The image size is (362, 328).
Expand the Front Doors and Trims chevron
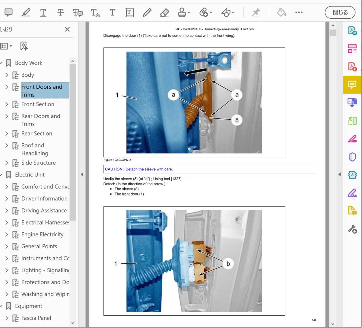pos(7,87)
